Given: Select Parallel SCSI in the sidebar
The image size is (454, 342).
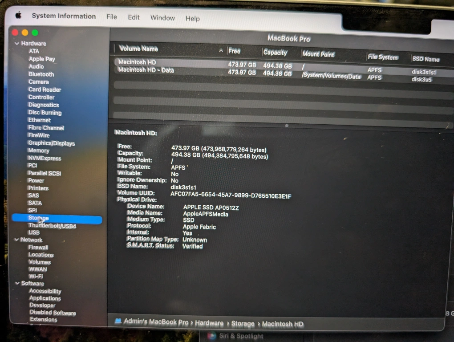Looking at the screenshot, I should point(45,174).
